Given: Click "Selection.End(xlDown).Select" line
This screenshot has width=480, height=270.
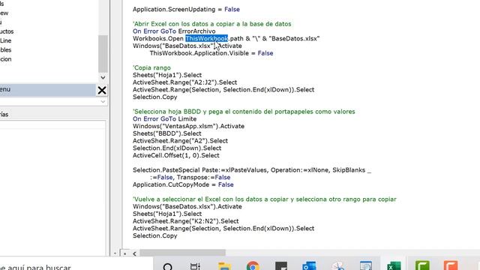Looking at the screenshot, I should tap(177, 148).
